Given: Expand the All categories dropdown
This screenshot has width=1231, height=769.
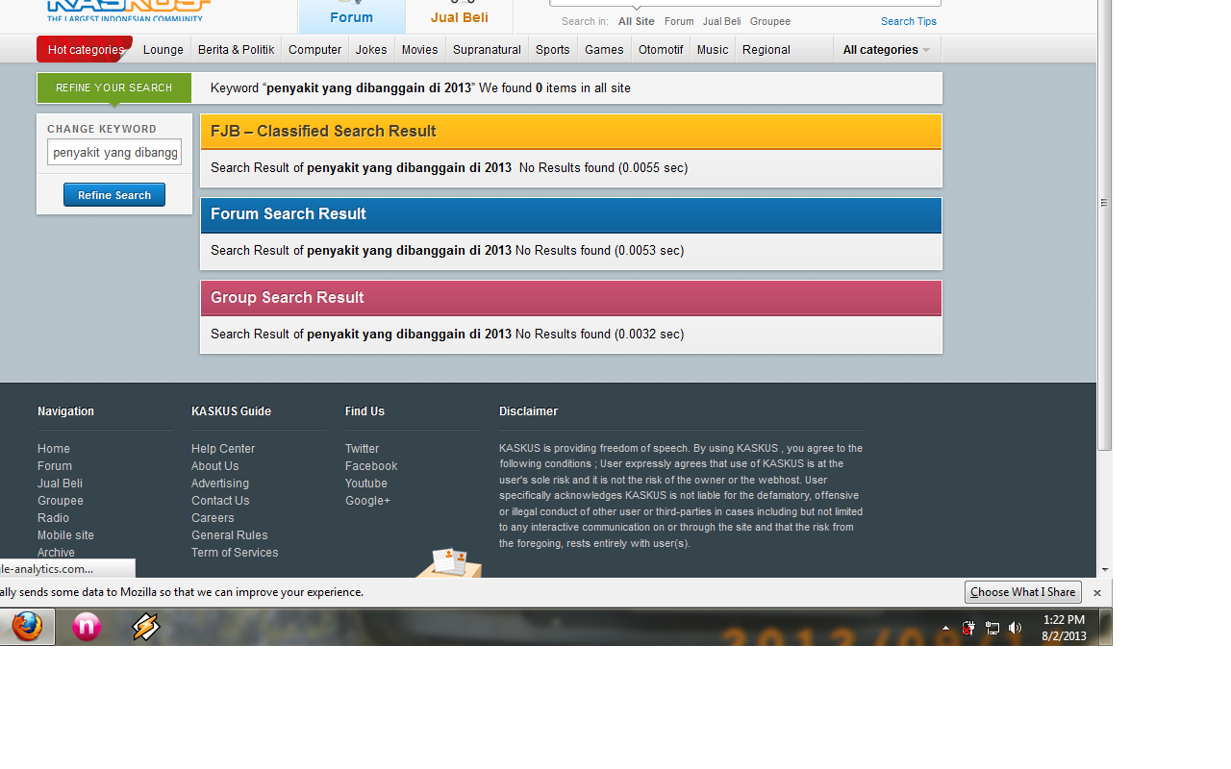Looking at the screenshot, I should tap(887, 50).
